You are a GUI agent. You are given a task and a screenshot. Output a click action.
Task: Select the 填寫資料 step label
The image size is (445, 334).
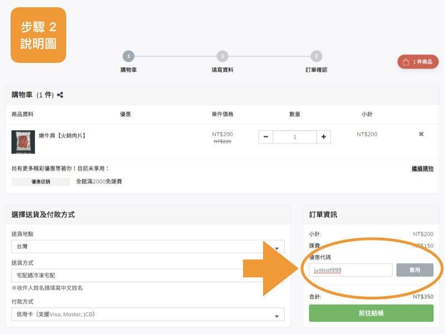pyautogui.click(x=222, y=71)
